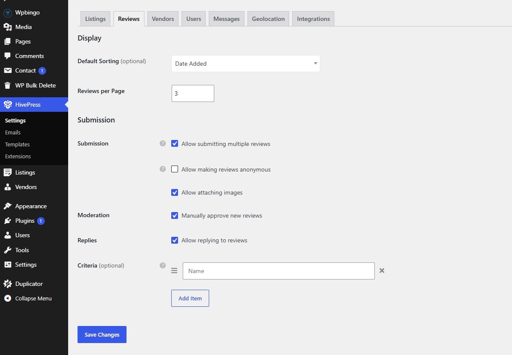Click the Comments speech bubble icon
This screenshot has width=512, height=355.
[7, 56]
